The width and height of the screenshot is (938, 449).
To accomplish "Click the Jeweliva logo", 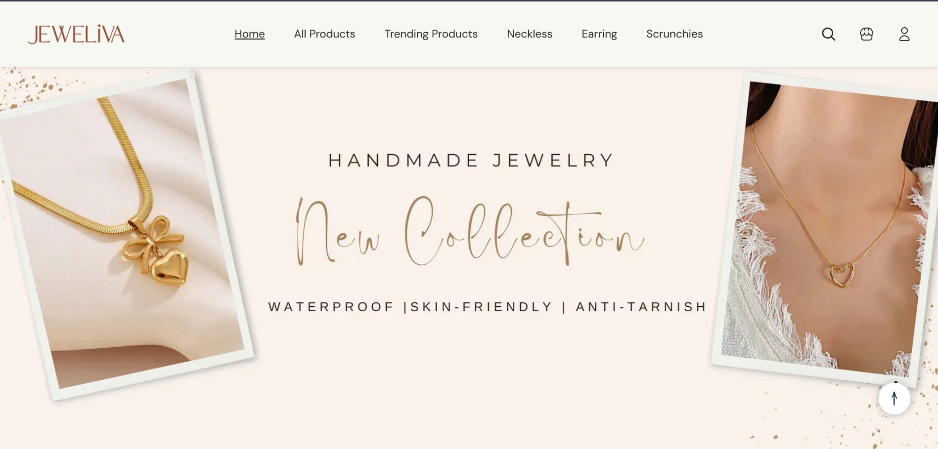I will pos(76,34).
